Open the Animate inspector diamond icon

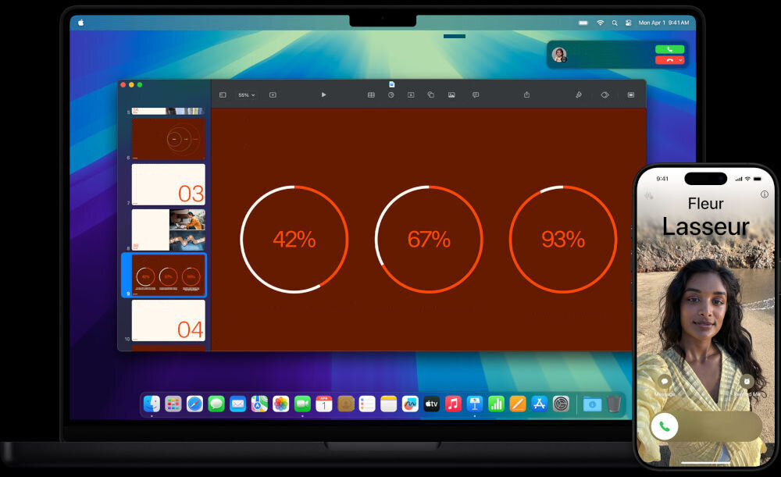tap(604, 94)
